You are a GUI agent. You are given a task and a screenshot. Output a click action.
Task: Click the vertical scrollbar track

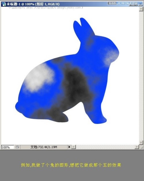141,76
